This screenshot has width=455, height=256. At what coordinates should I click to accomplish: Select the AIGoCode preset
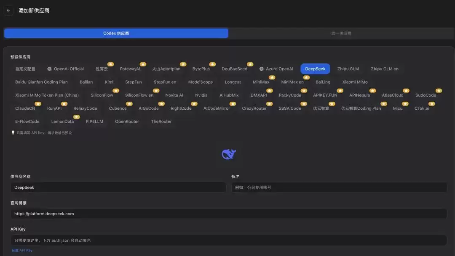[149, 108]
